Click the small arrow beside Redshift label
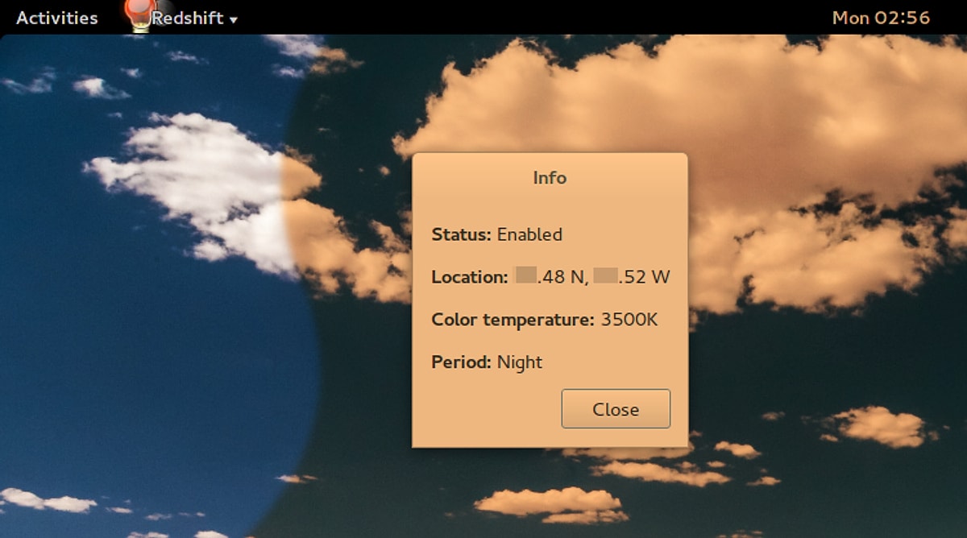967x538 pixels. (232, 19)
